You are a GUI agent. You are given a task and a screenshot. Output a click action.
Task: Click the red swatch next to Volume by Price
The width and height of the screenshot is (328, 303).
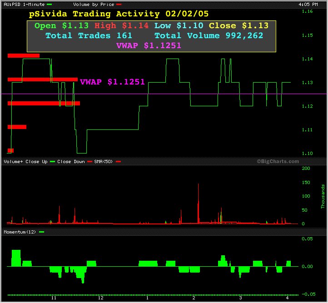point(119,5)
